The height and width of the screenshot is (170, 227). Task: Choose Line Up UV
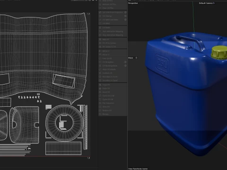pos(113,59)
